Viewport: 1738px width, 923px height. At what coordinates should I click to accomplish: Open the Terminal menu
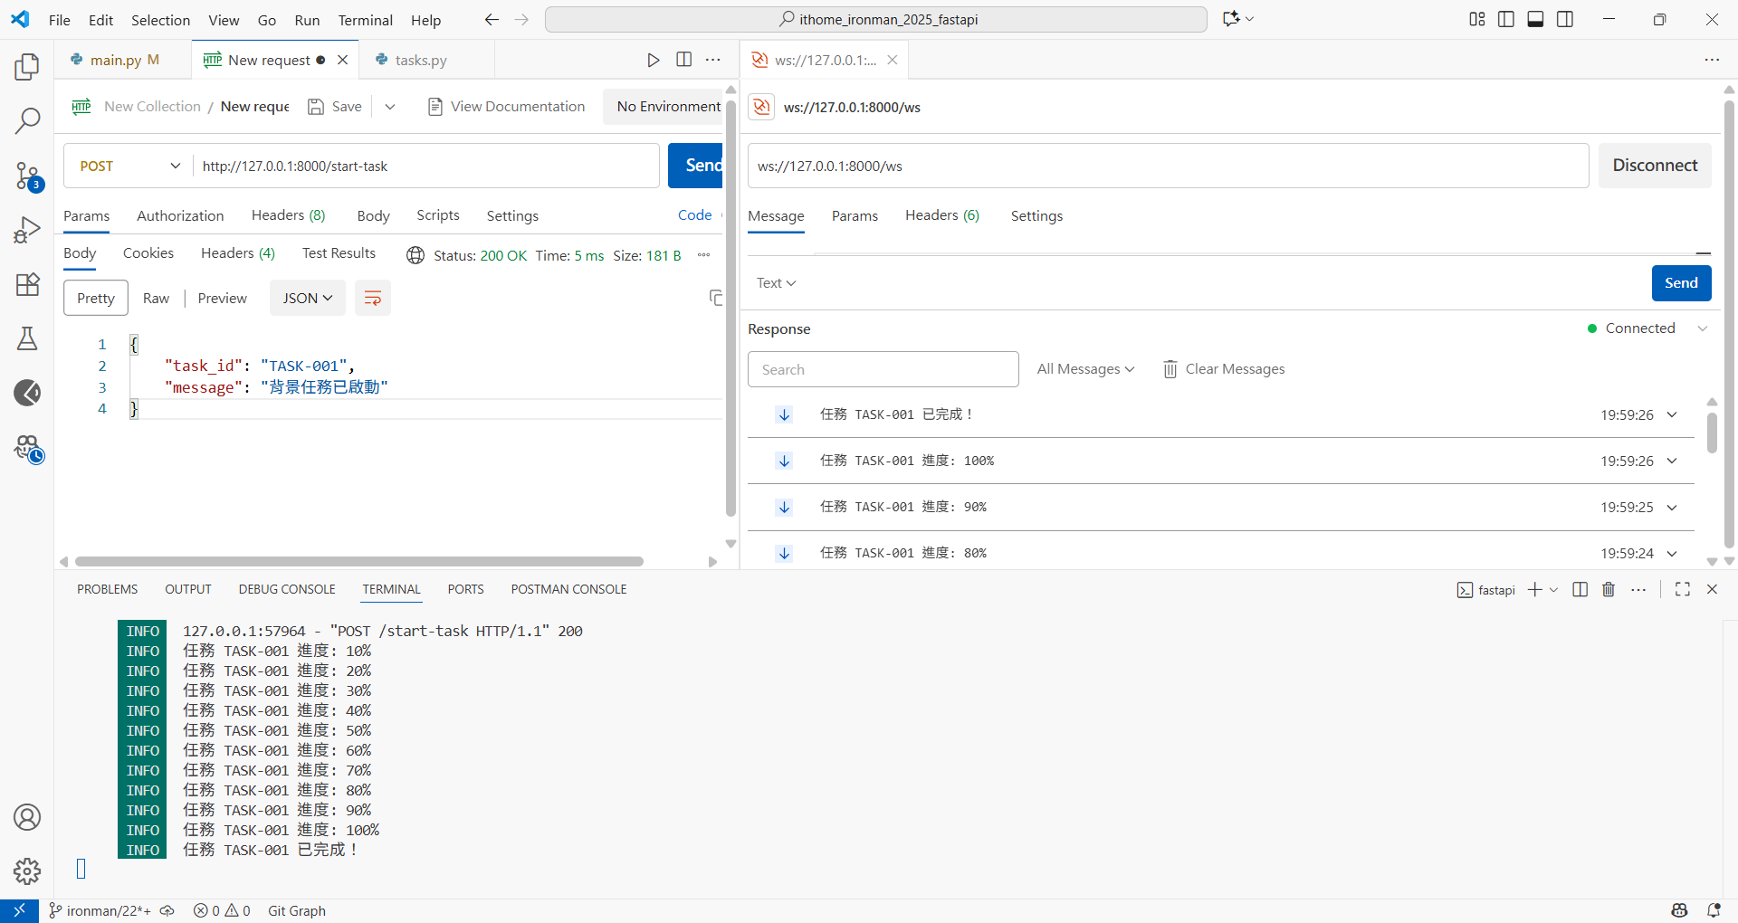tap(365, 20)
